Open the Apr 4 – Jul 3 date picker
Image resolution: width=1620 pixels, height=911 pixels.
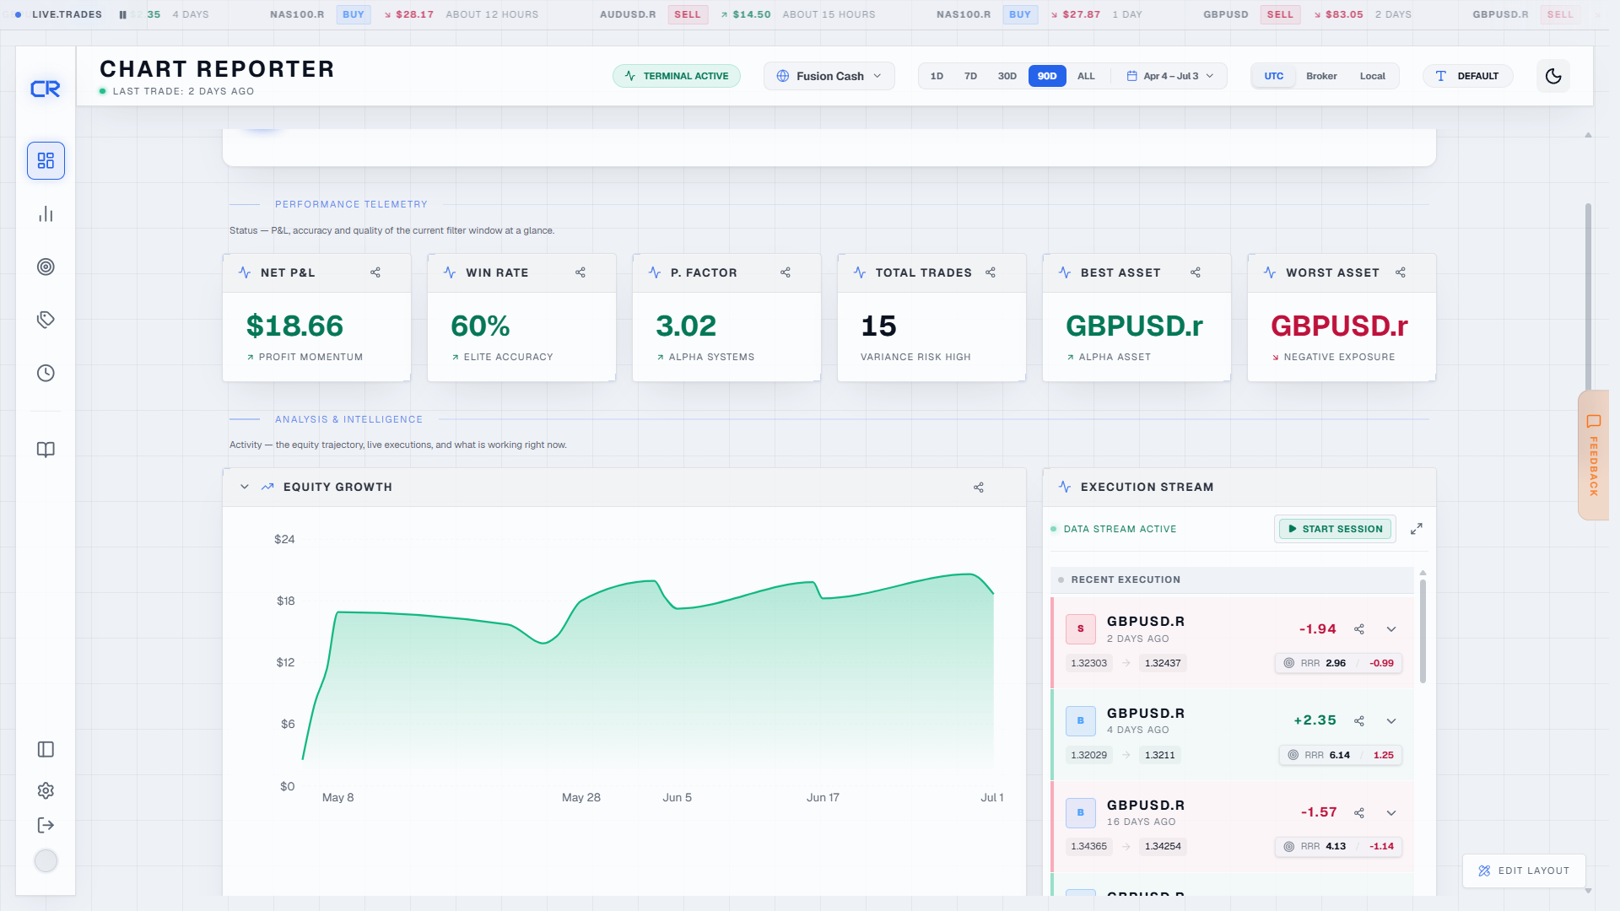[1169, 76]
